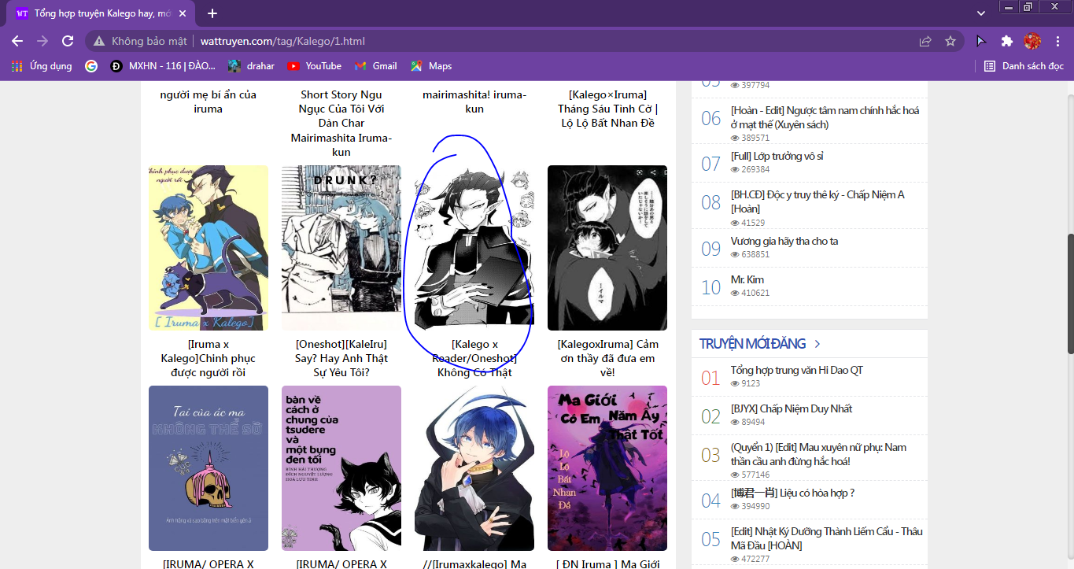This screenshot has width=1074, height=569.
Task: Bookmark this page with the star icon
Action: click(950, 41)
